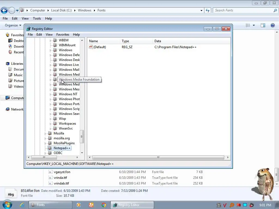This screenshot has height=209, width=279.
Task: Open Registry Editor Favorites menu
Action: 63,35
